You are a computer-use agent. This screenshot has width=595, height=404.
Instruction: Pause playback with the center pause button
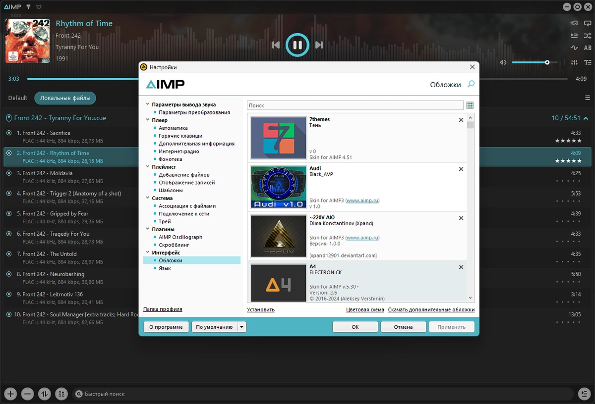(297, 45)
